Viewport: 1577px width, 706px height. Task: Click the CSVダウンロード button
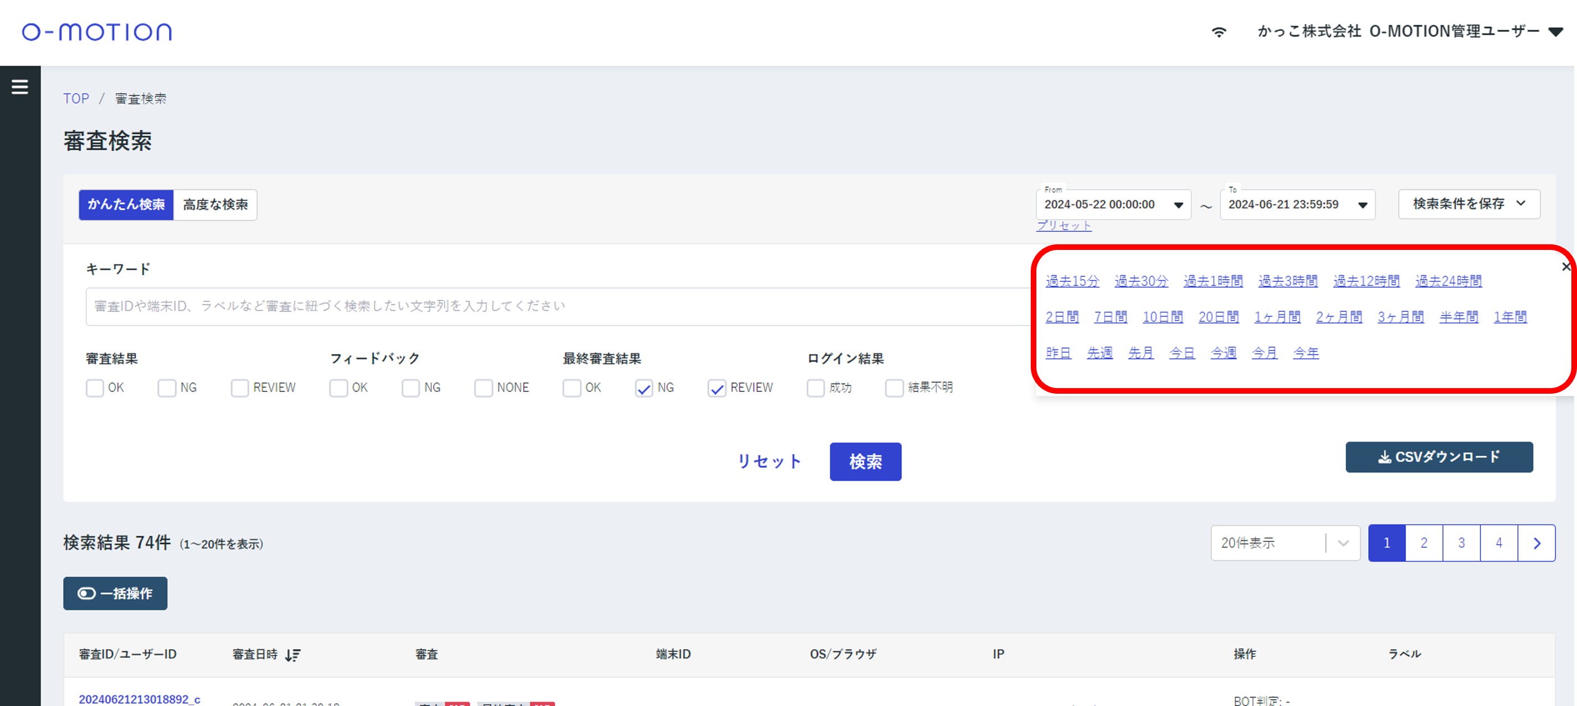coord(1439,457)
